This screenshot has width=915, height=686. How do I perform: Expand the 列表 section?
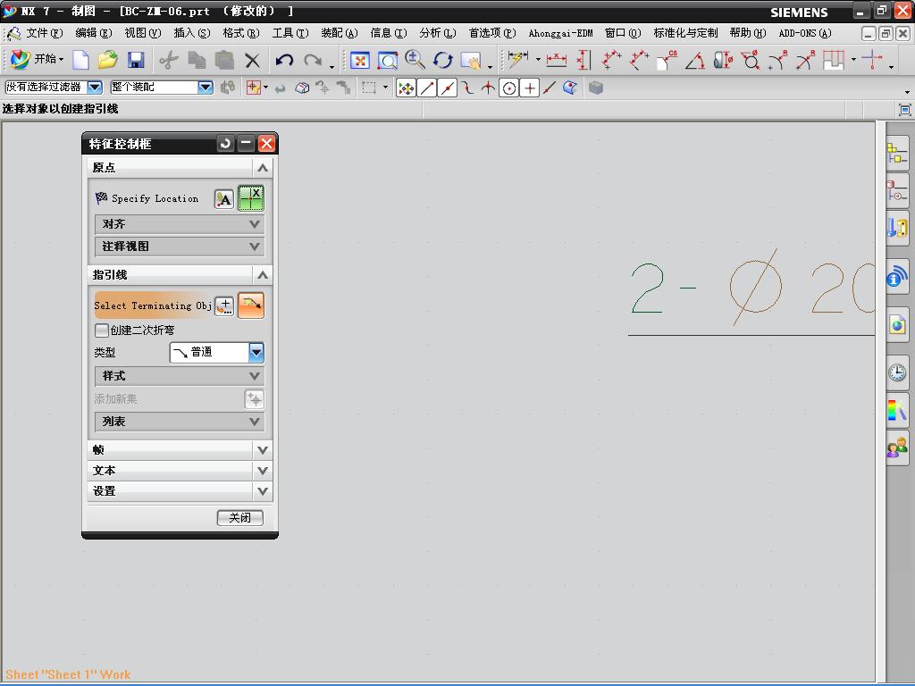coord(179,422)
